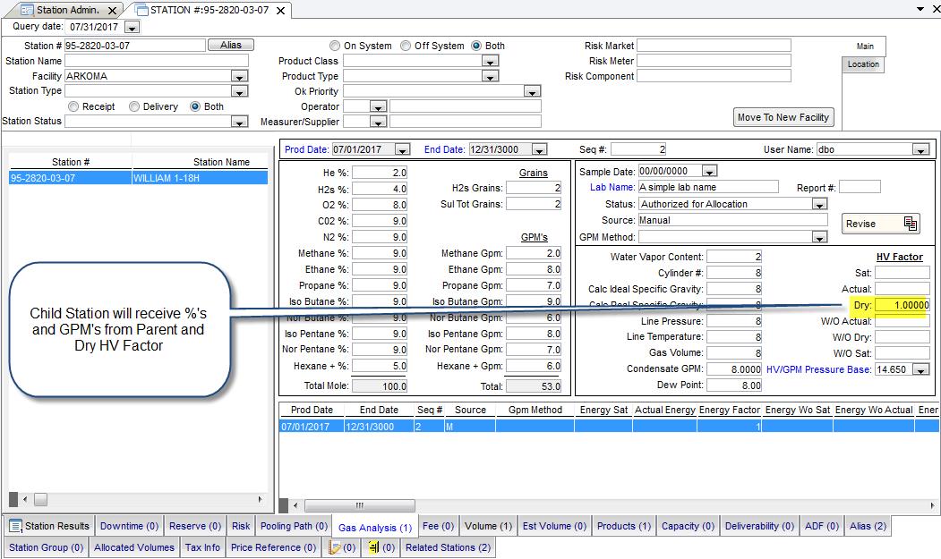
Task: Click the Lab Name input field
Action: coord(708,187)
